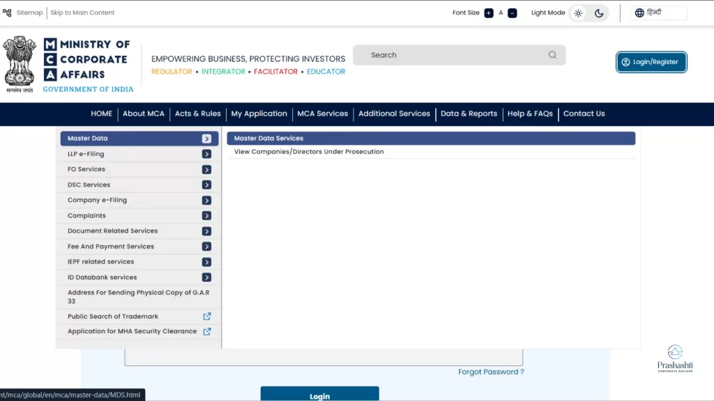
Task: Decrease font size with minus icon
Action: pos(512,13)
